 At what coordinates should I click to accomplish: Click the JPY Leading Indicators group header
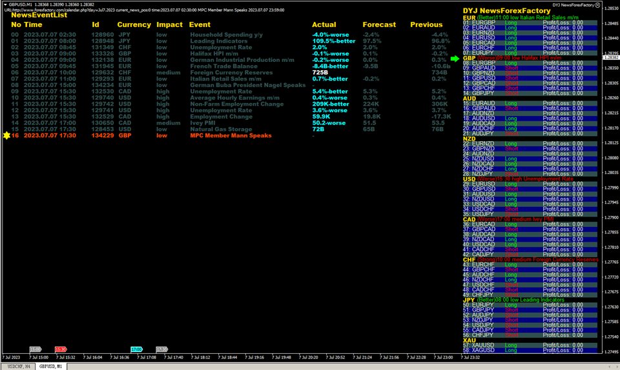[x=513, y=300]
